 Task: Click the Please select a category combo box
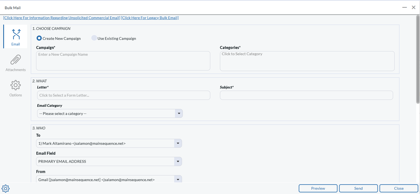(110, 114)
